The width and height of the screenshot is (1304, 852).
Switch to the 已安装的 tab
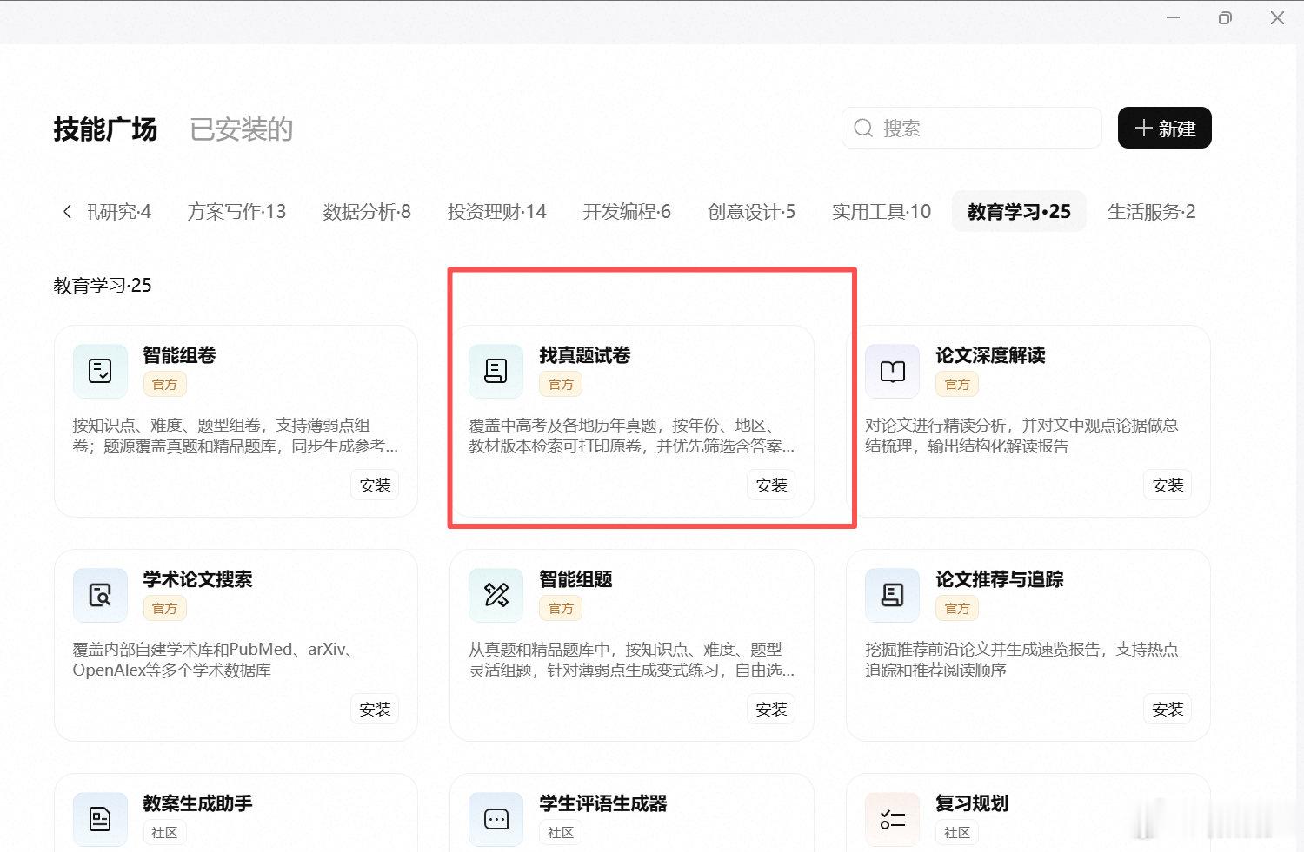[x=242, y=129]
